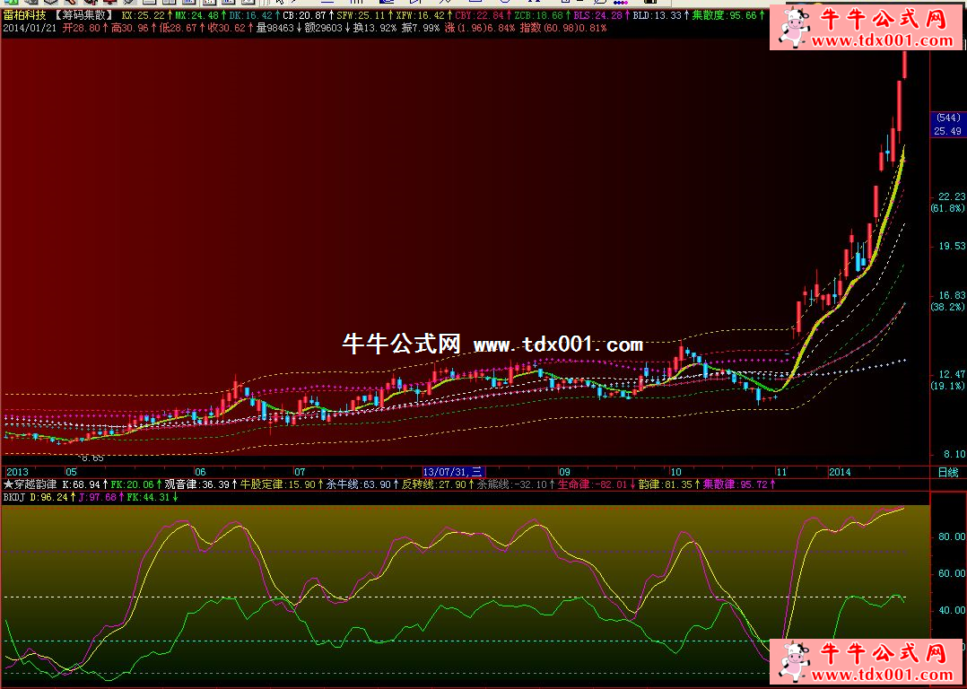Image resolution: width=967 pixels, height=689 pixels.
Task: Click the 12.47 (19.1%) price level label
Action: point(947,379)
